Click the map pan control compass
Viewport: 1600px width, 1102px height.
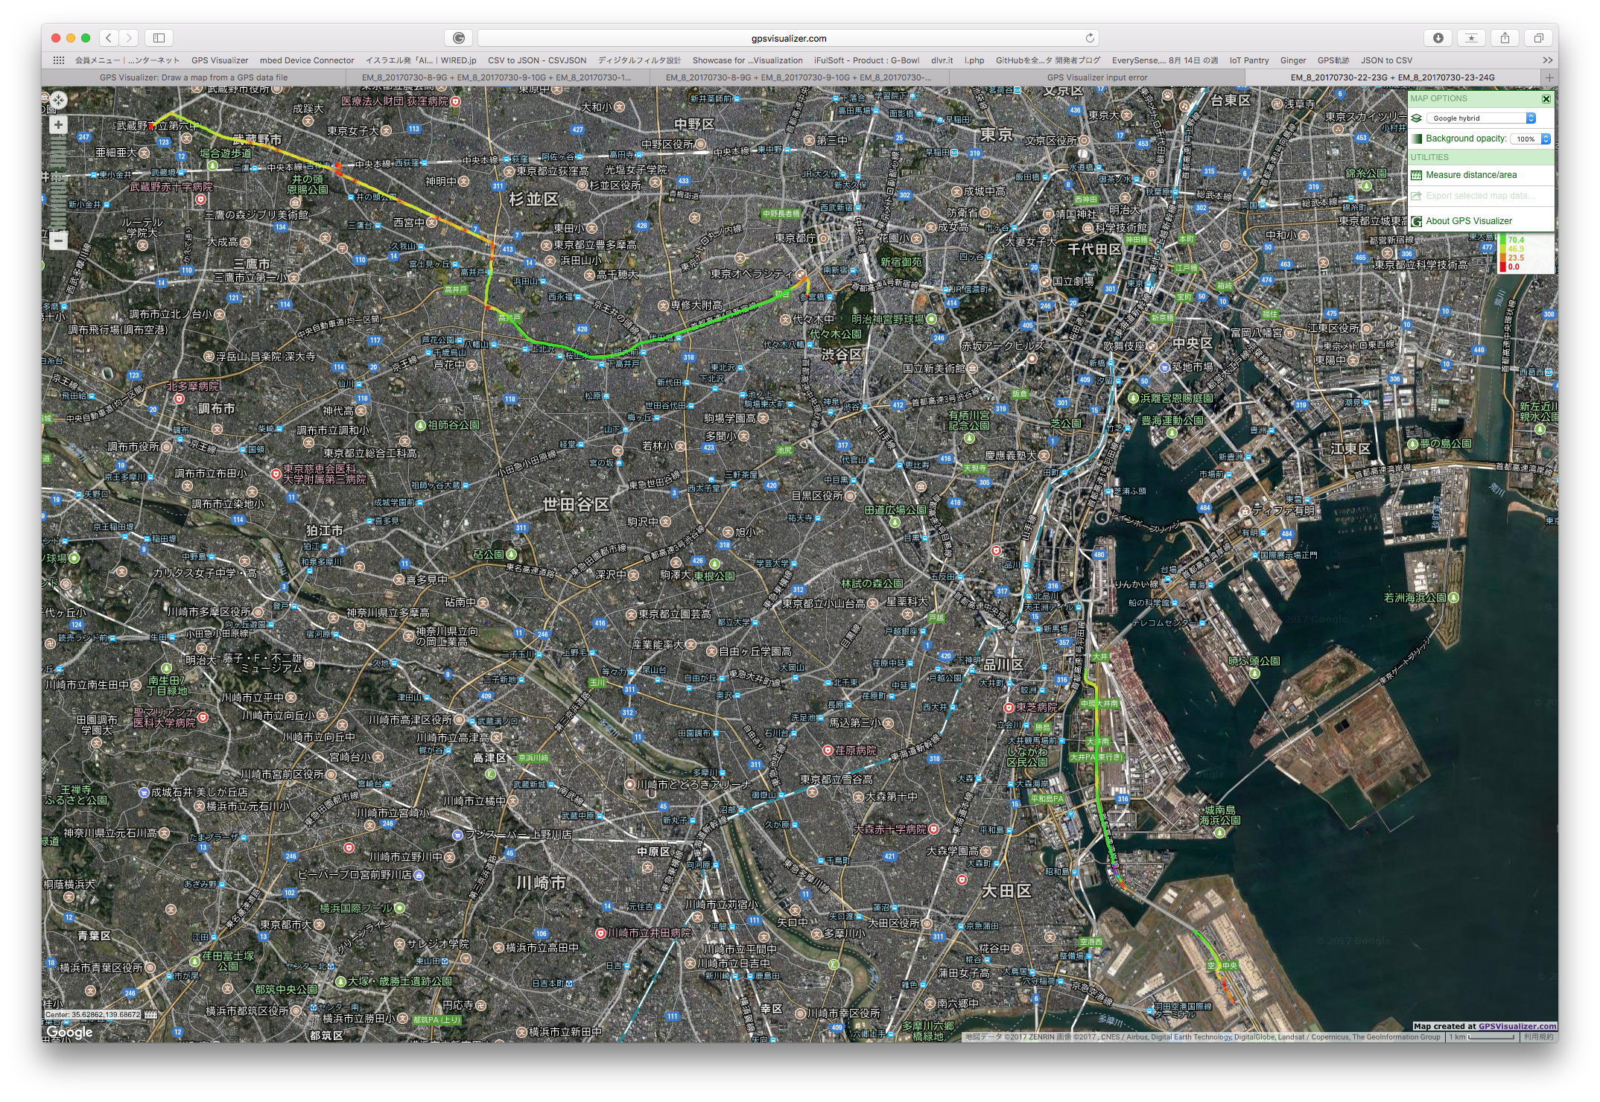[58, 100]
